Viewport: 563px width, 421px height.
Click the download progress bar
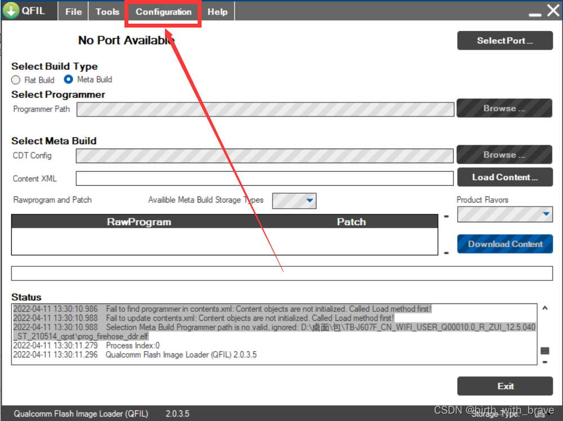(x=282, y=274)
